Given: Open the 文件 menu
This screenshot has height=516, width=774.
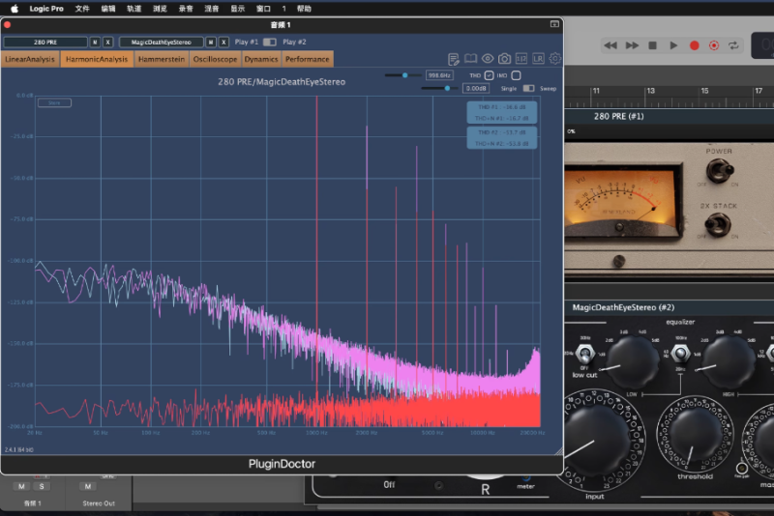Looking at the screenshot, I should coord(82,9).
